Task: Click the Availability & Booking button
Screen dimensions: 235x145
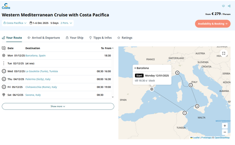Action: (213, 24)
